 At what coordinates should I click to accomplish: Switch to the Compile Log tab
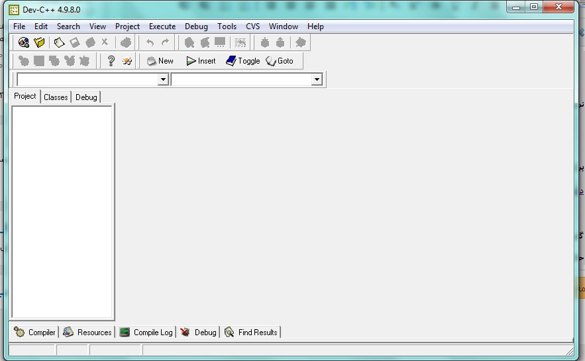click(146, 333)
